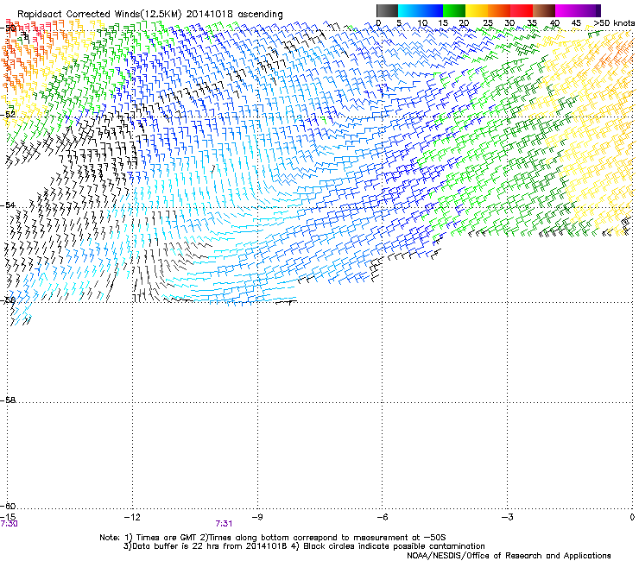Click the -3 longitude axis label
This screenshot has height=561, width=639.
[x=507, y=517]
